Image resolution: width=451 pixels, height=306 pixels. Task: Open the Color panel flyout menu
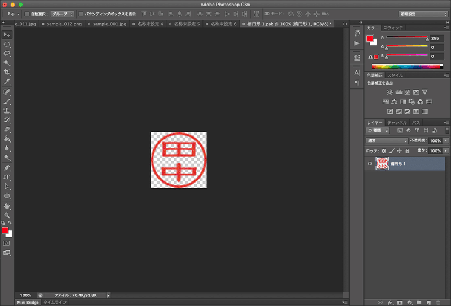click(x=446, y=28)
